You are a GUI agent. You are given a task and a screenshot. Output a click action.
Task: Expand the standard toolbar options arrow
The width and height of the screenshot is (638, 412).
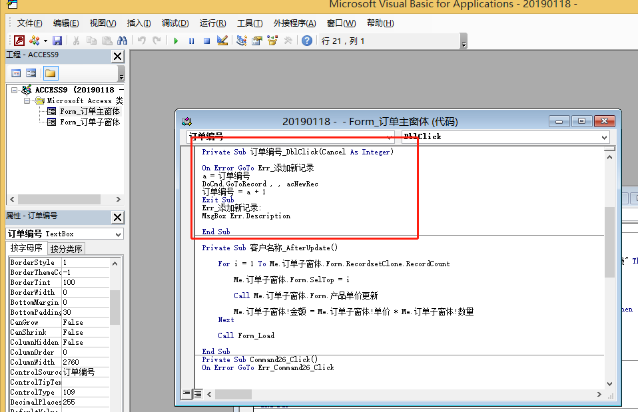click(464, 41)
